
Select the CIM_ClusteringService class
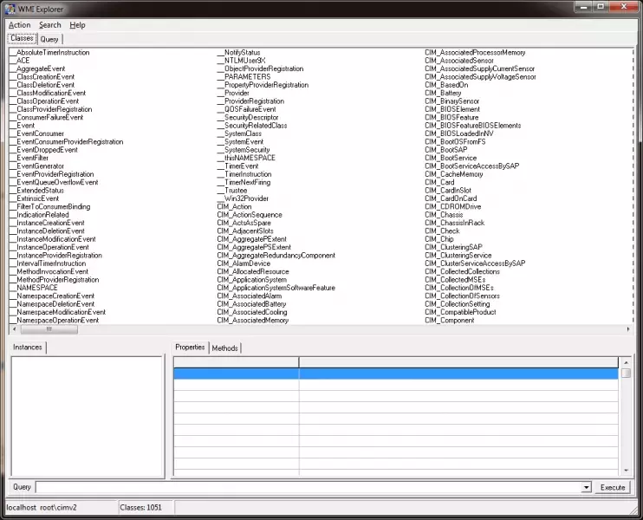click(458, 256)
